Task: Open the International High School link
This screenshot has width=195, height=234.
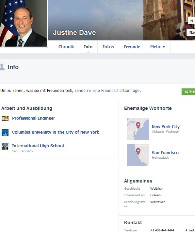Action: [38, 146]
